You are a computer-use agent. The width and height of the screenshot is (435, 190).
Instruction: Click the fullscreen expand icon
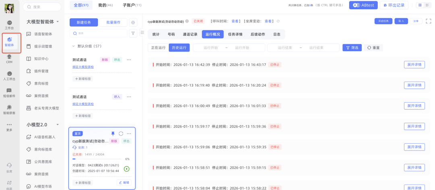tap(428, 21)
